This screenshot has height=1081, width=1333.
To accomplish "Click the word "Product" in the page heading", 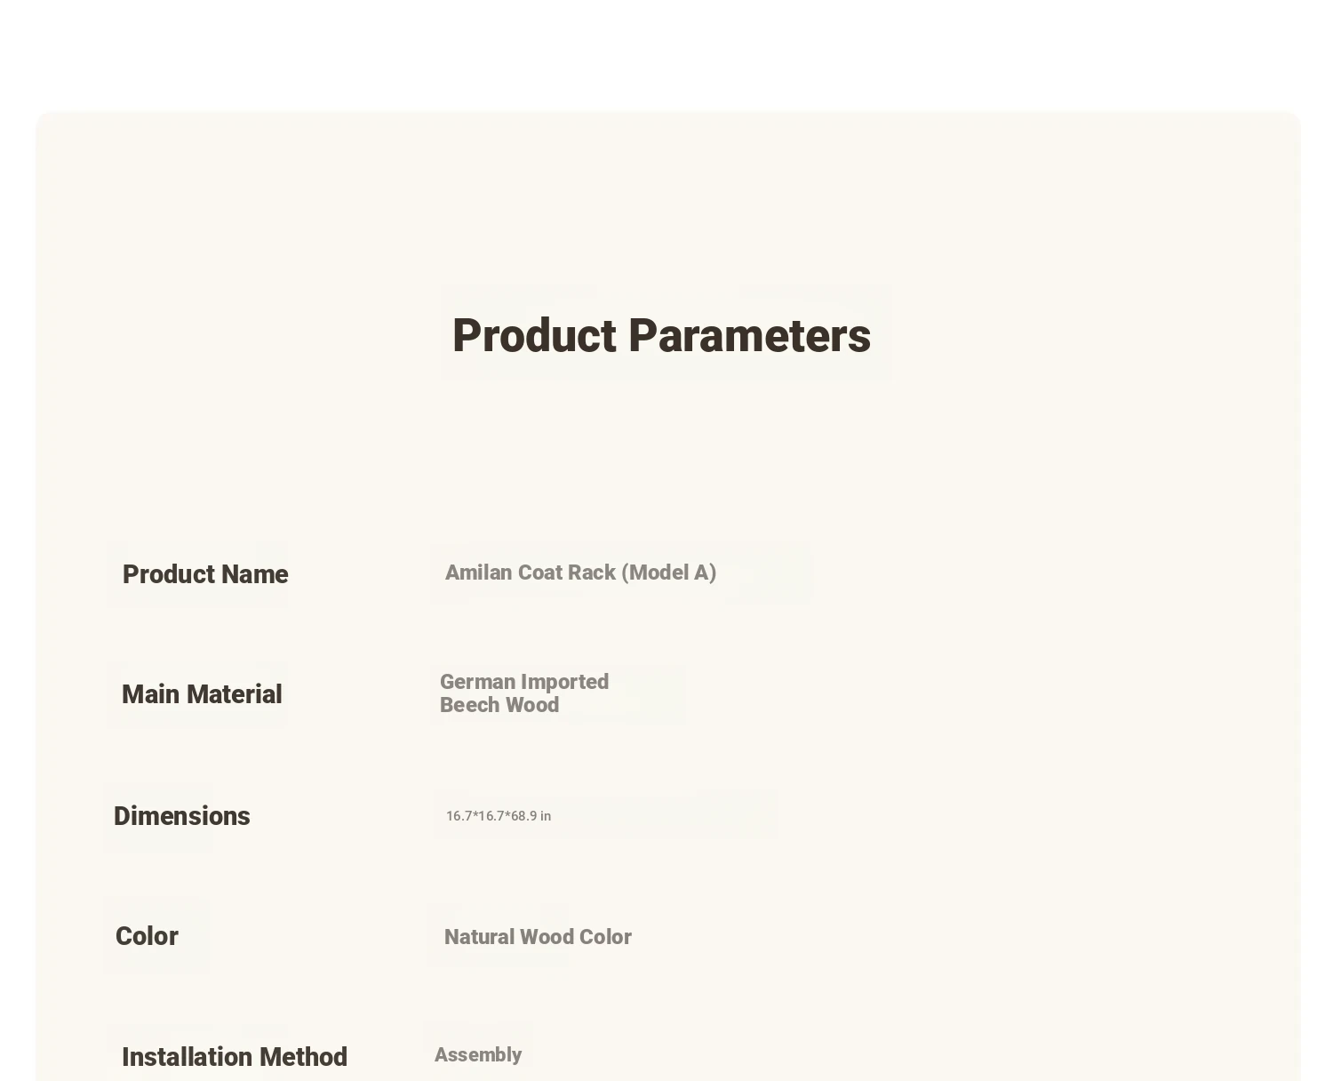I will pos(534,336).
